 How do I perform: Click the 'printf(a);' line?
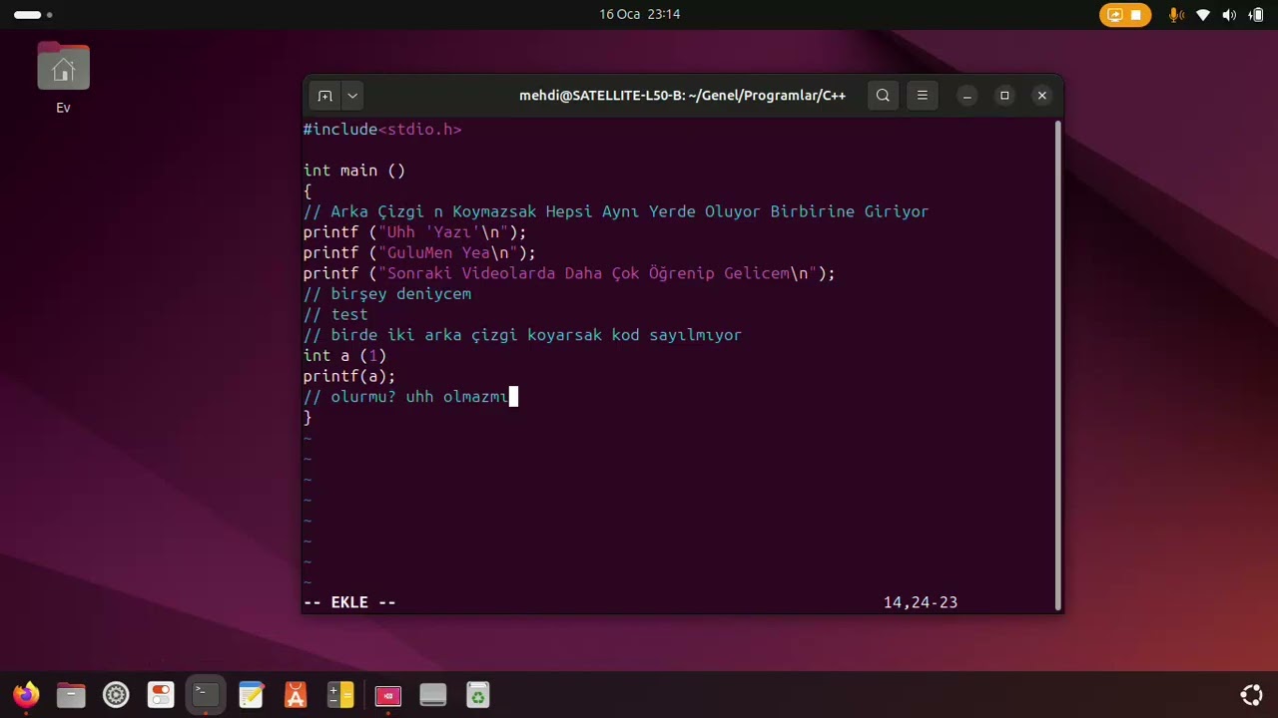tap(349, 376)
